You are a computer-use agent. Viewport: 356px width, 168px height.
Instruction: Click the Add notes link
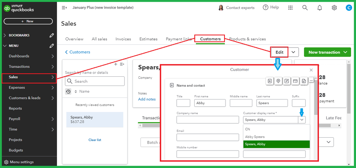tap(147, 100)
